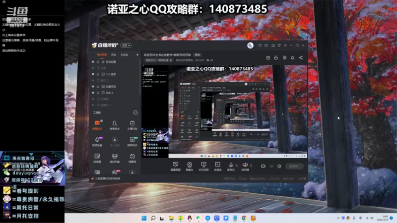Open the 主播任务 checklist tool
Image resolution: width=397 pixels, height=223 pixels.
coord(132,125)
